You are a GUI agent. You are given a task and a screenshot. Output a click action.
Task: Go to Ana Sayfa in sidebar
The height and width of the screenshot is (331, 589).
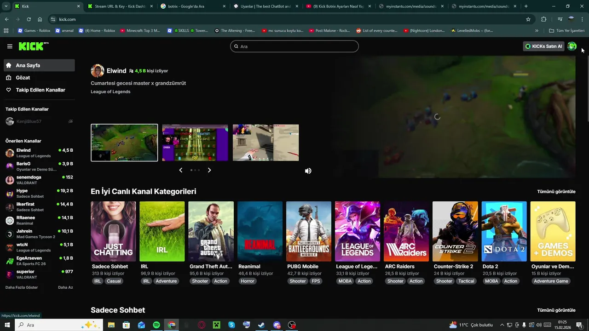tap(39, 65)
